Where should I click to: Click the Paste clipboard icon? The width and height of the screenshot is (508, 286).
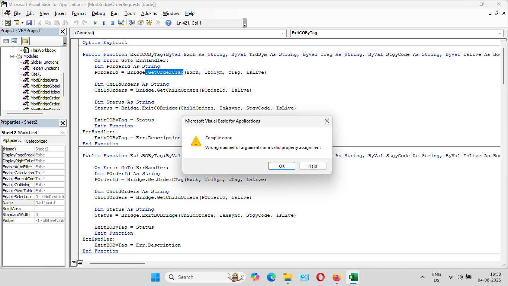(x=57, y=23)
